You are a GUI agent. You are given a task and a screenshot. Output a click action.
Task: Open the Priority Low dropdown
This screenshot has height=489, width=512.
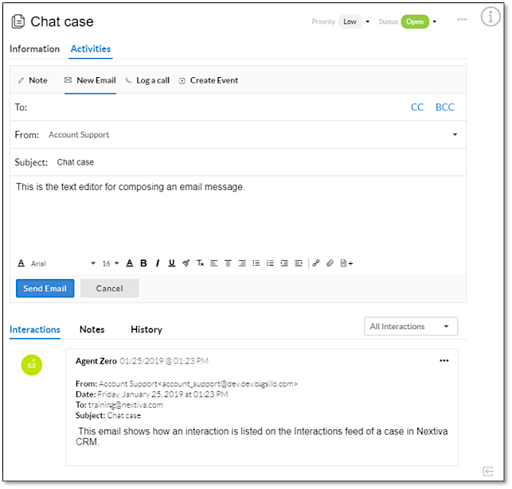coord(354,21)
